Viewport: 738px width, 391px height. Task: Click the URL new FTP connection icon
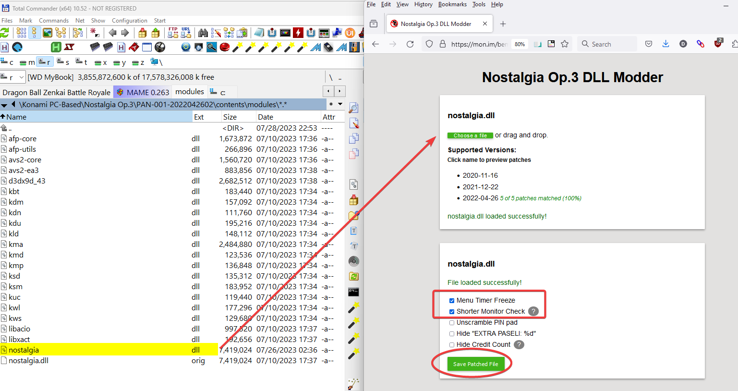pyautogui.click(x=186, y=33)
